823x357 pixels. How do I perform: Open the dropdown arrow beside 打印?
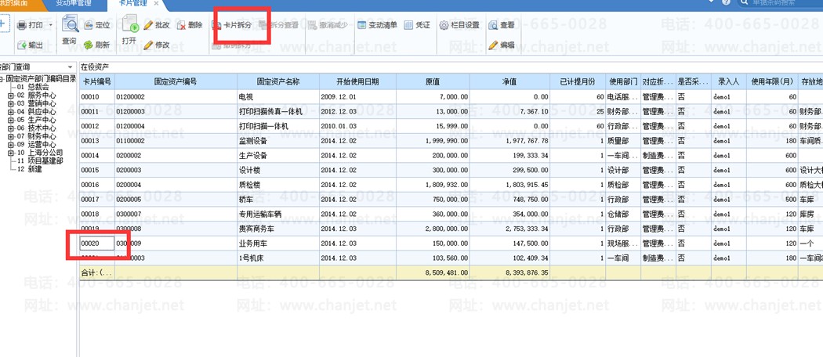click(50, 25)
